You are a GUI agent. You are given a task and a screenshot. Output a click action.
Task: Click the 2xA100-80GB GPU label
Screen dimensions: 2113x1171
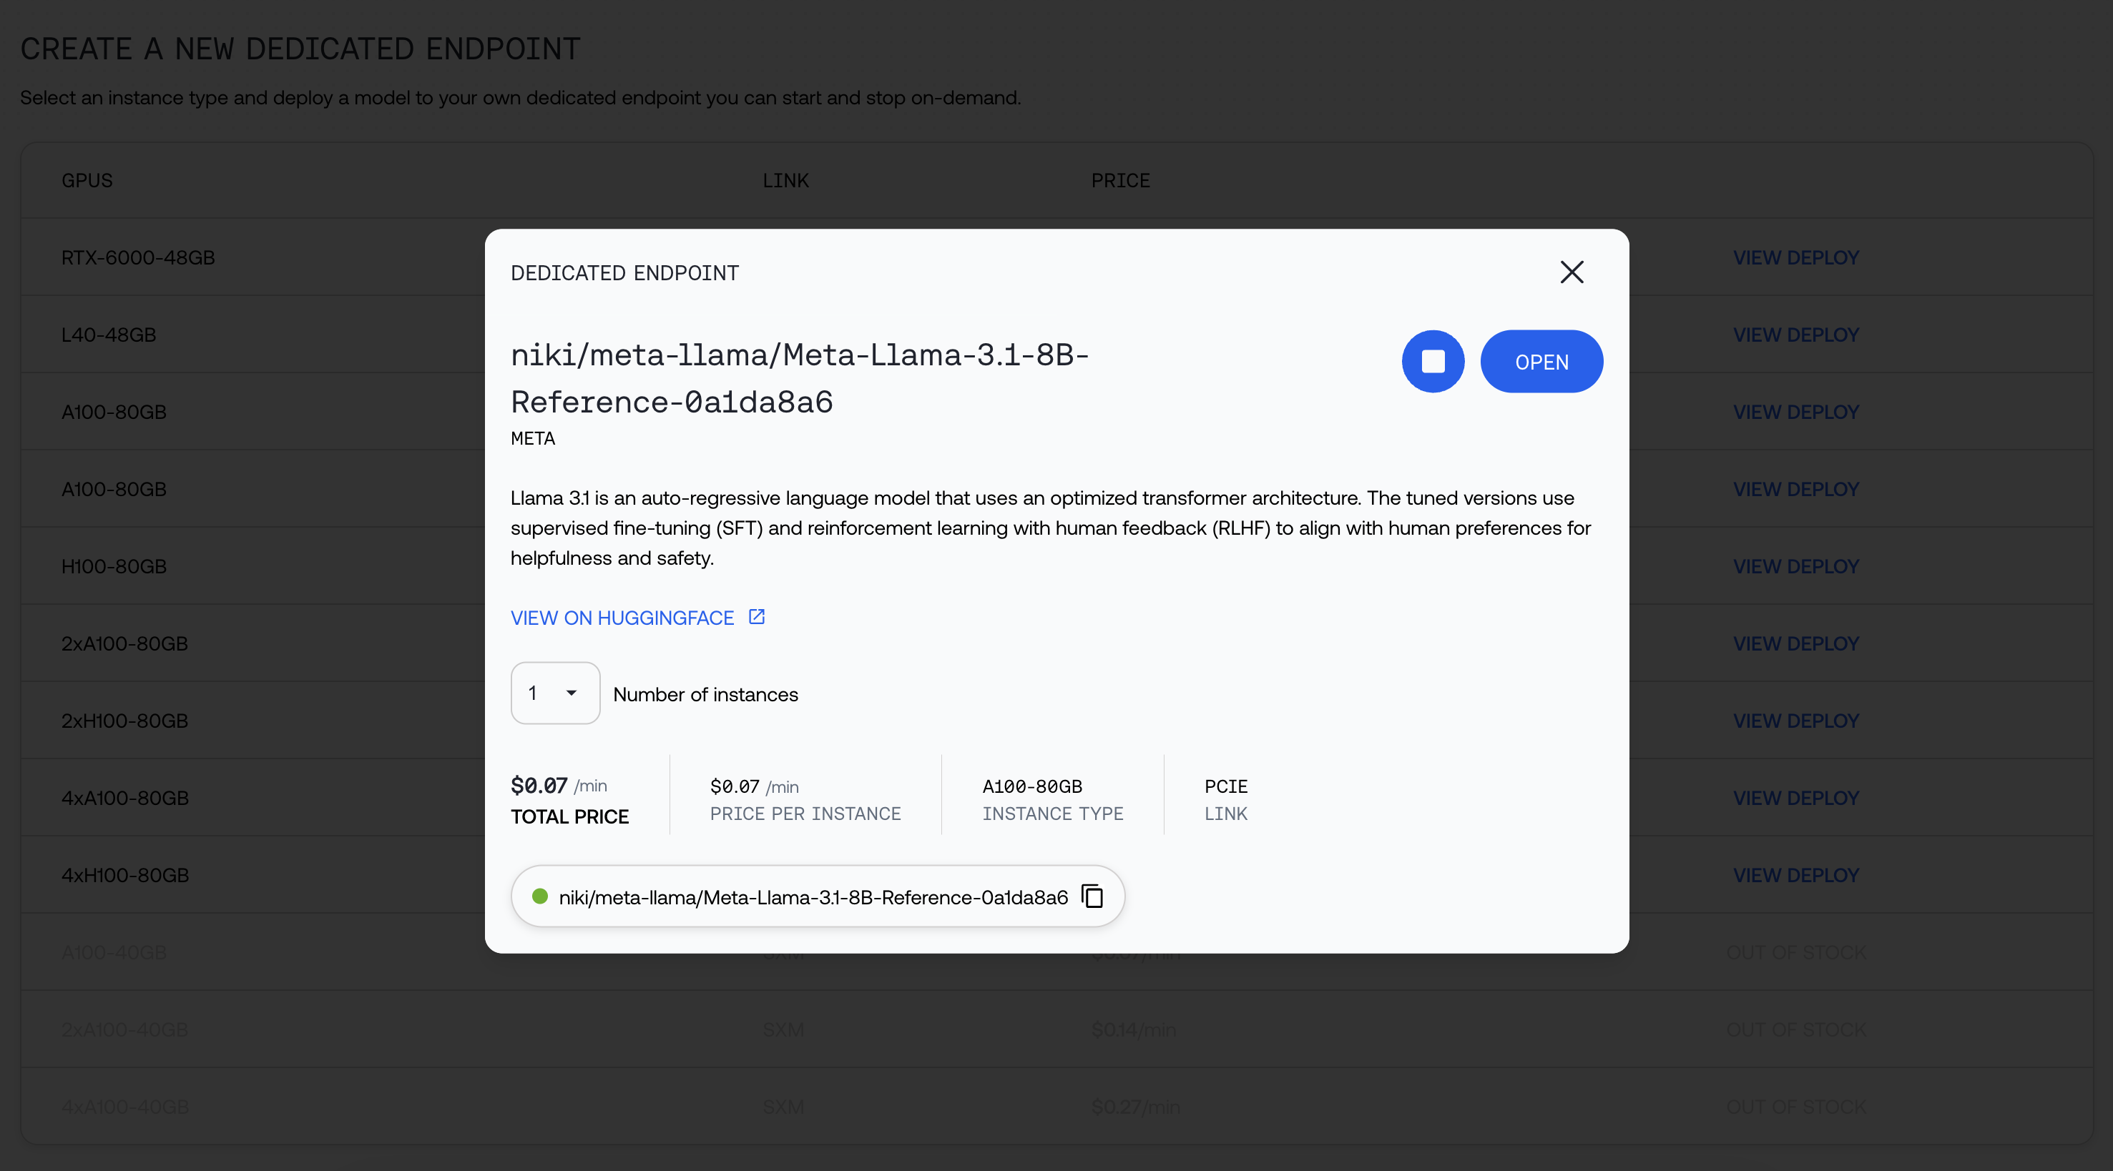pos(124,643)
